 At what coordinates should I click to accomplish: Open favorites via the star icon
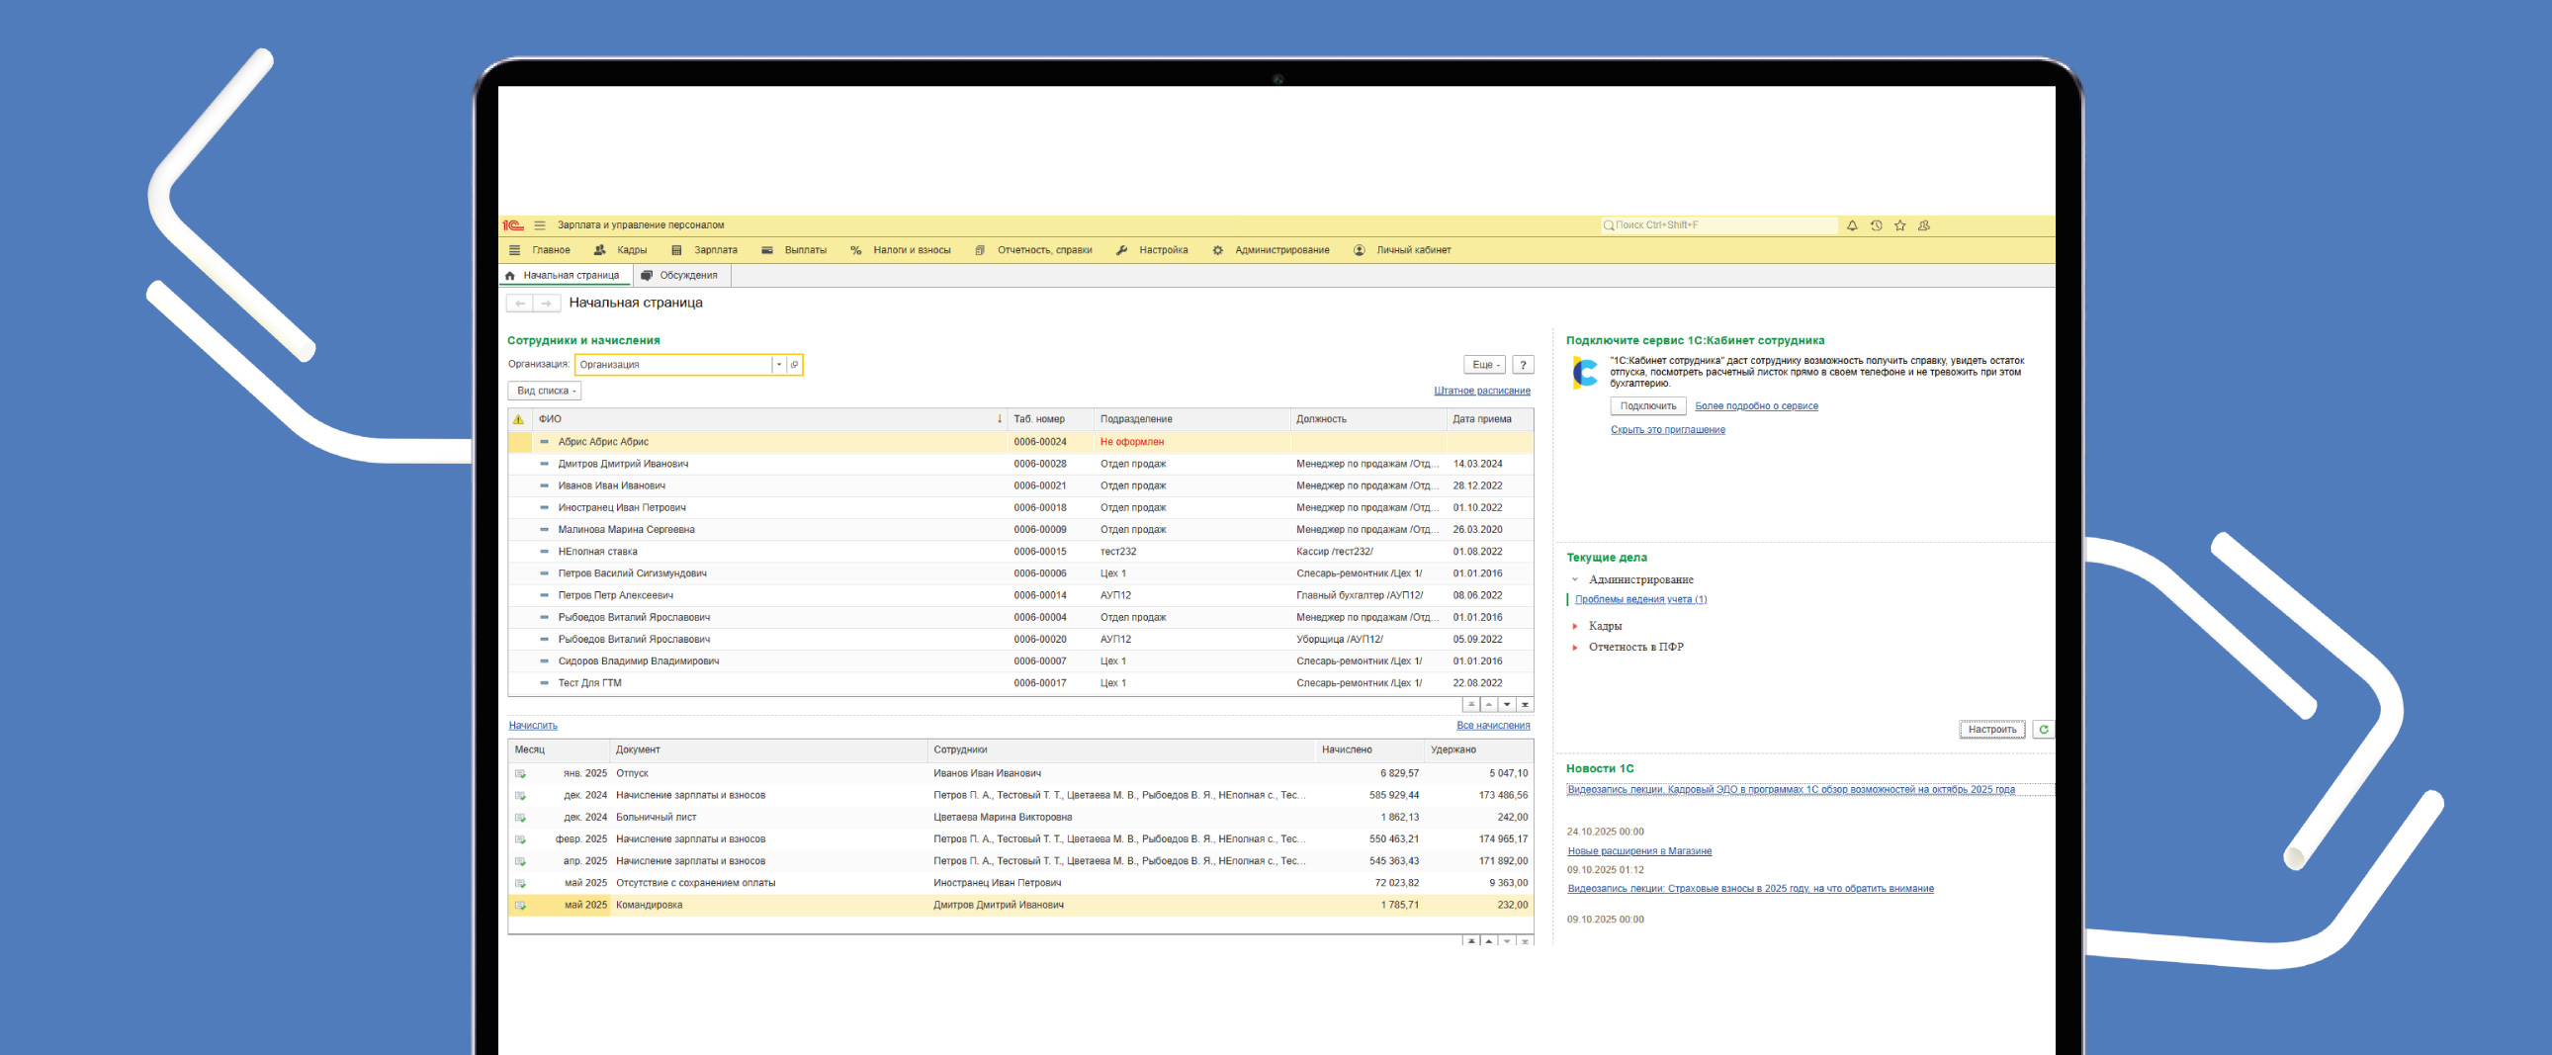1899,225
